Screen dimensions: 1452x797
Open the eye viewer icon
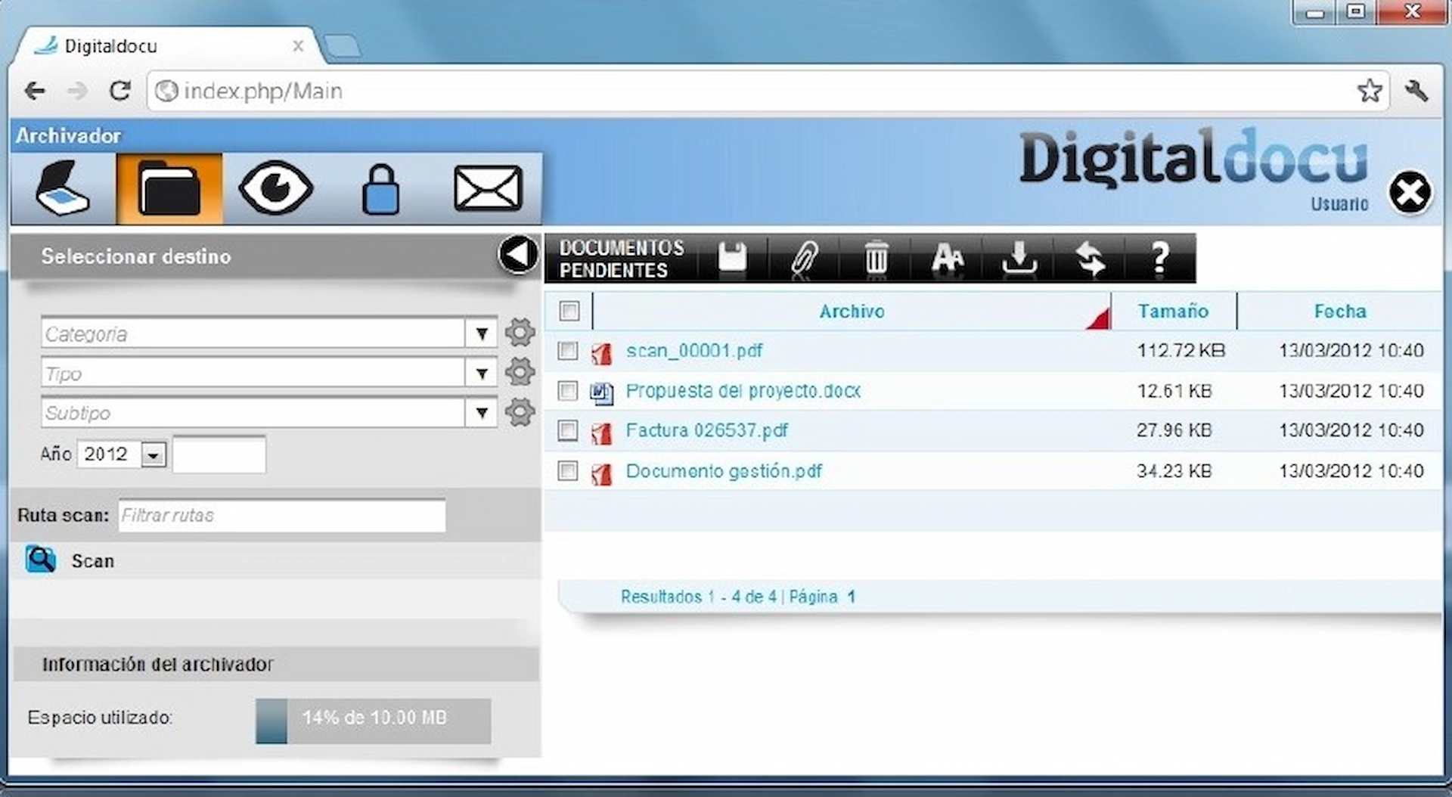pyautogui.click(x=275, y=188)
